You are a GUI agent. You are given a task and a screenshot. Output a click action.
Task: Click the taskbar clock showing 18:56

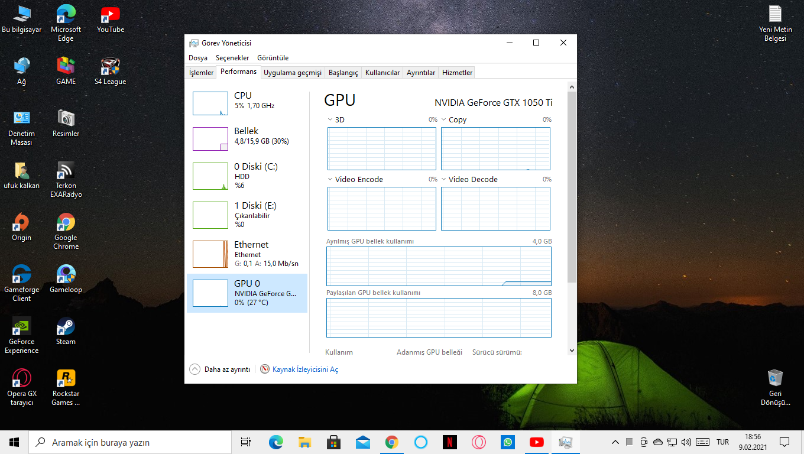[x=753, y=442]
